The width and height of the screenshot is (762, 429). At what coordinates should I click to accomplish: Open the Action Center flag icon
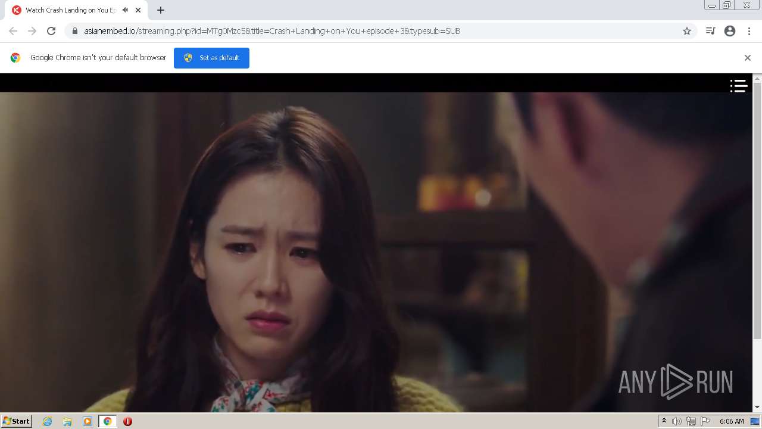tap(705, 421)
